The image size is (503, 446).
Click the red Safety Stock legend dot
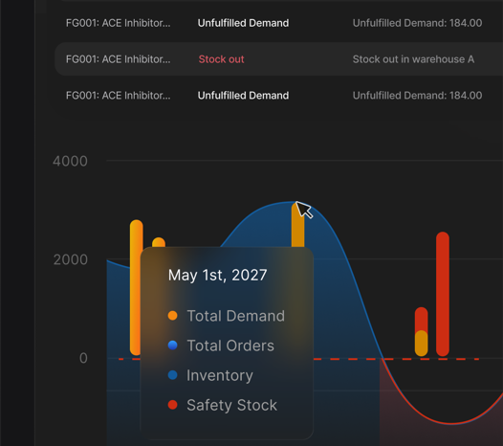tap(172, 405)
